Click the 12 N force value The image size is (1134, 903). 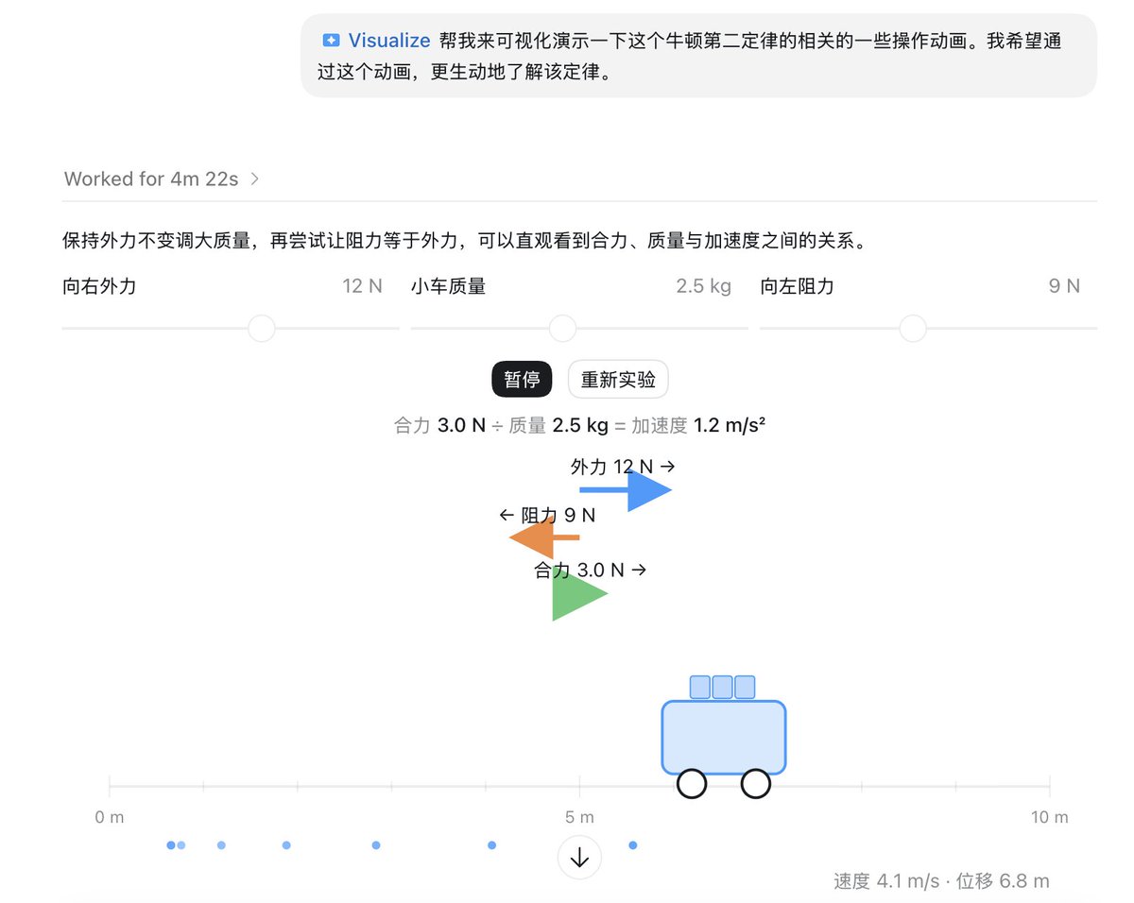tap(363, 286)
